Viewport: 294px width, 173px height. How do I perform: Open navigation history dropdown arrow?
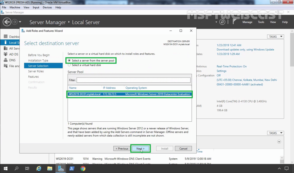[x=20, y=22]
